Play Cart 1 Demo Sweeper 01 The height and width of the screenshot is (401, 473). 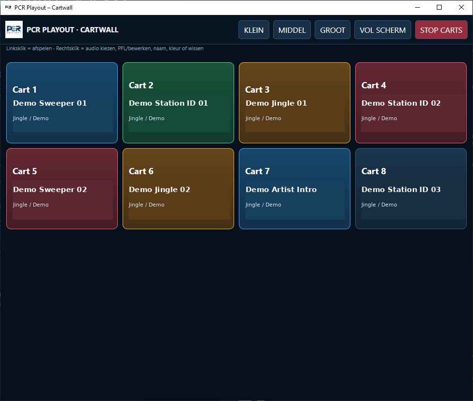[x=62, y=103]
